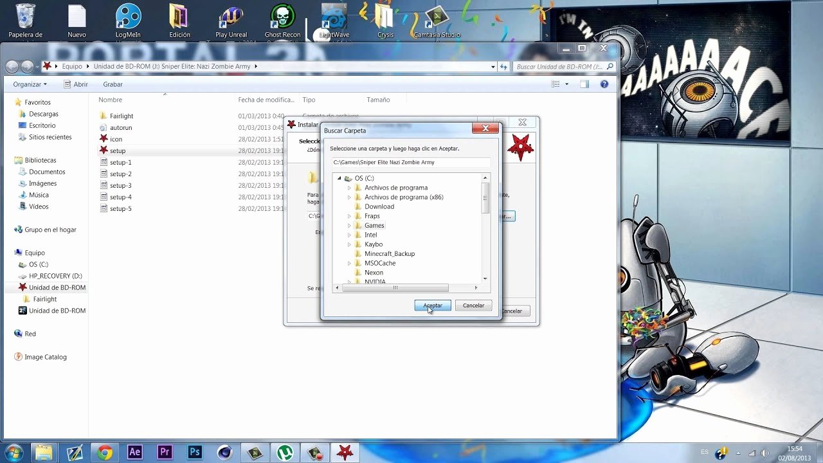Expand the MSOCache folder arrow

pyautogui.click(x=349, y=263)
